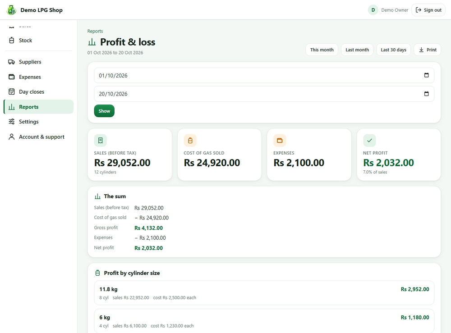Click the start date field 01/10/2026
Screen dimensions: 451x333
pyautogui.click(x=264, y=75)
